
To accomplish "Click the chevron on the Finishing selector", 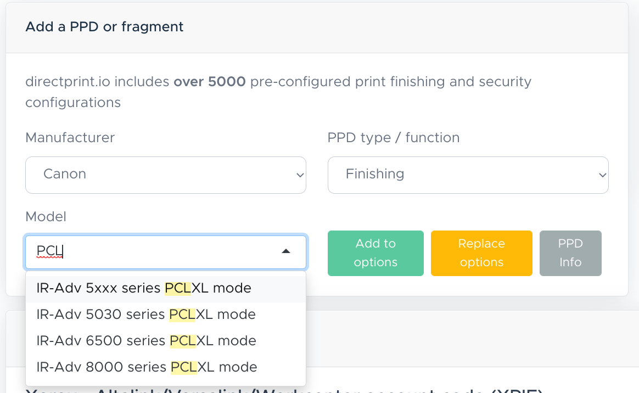I will click(602, 175).
